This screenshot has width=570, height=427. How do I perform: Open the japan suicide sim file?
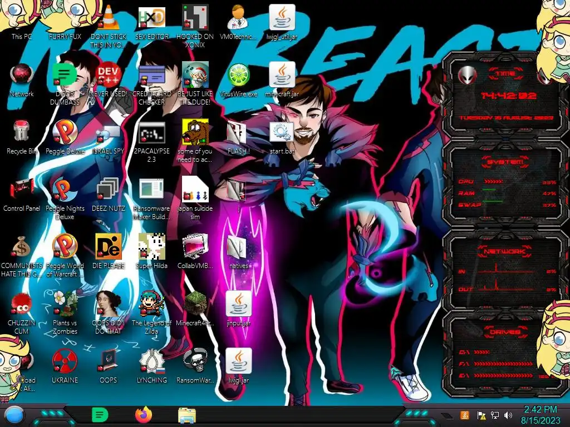(x=195, y=190)
